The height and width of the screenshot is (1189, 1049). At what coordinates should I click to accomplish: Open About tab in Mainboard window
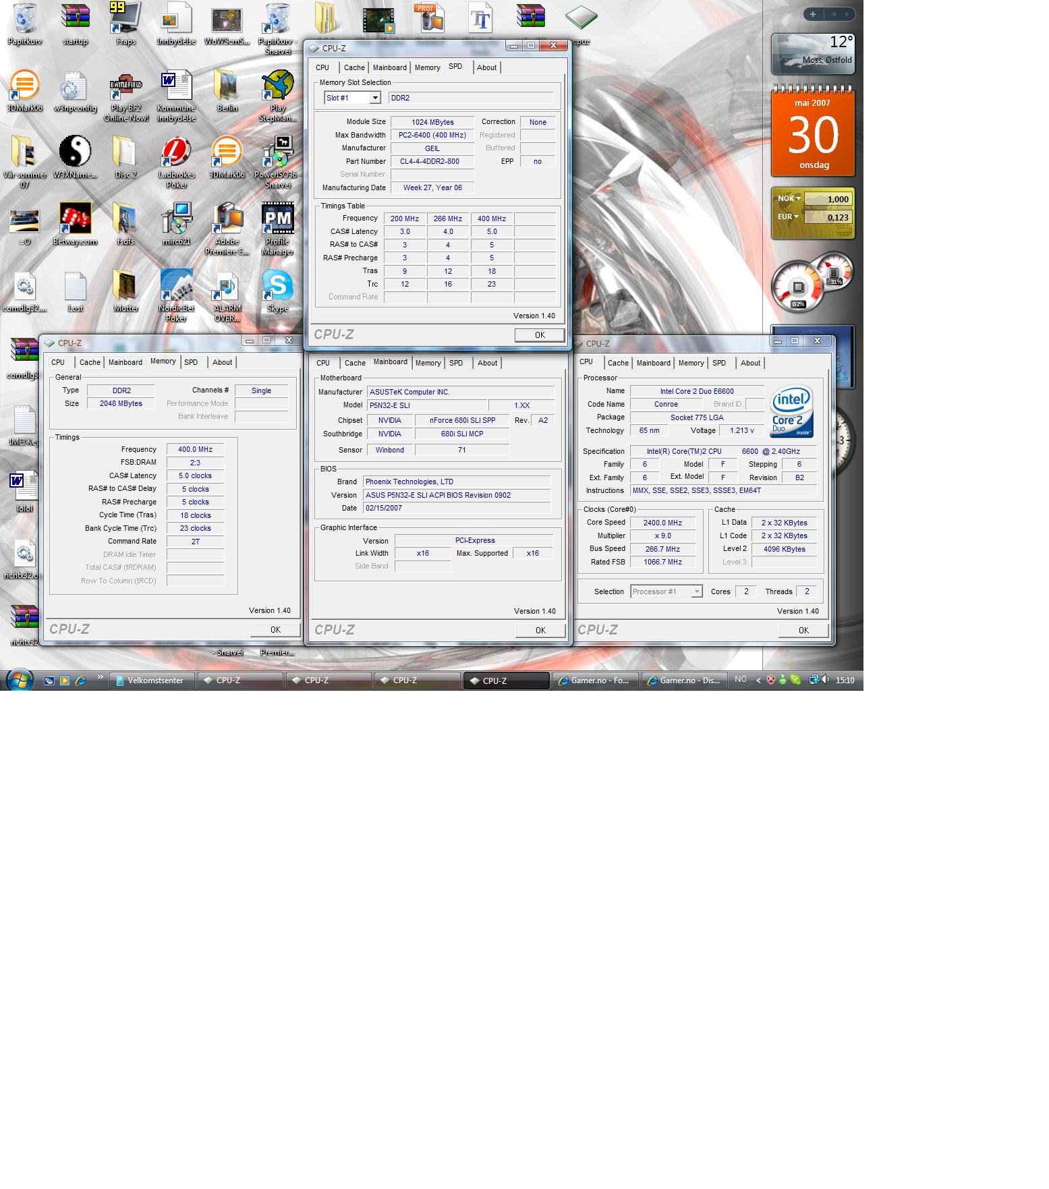point(487,363)
